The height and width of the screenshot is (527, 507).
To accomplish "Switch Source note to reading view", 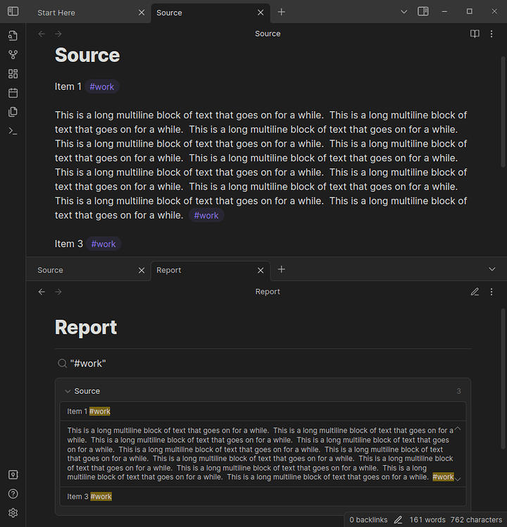I will (475, 34).
